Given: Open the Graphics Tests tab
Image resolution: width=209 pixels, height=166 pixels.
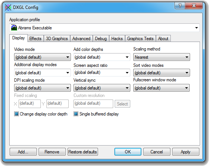Looking at the screenshot, I should point(140,39).
